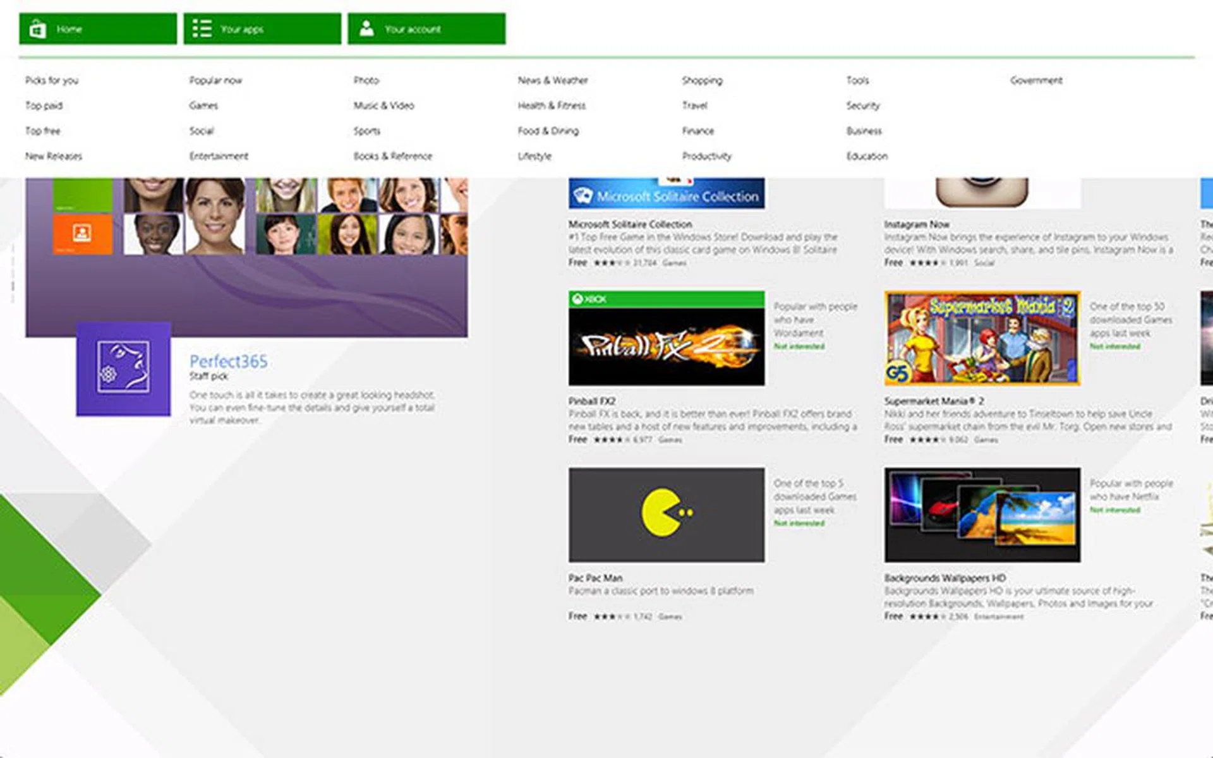
Task: Select the Productivity category
Action: (706, 156)
